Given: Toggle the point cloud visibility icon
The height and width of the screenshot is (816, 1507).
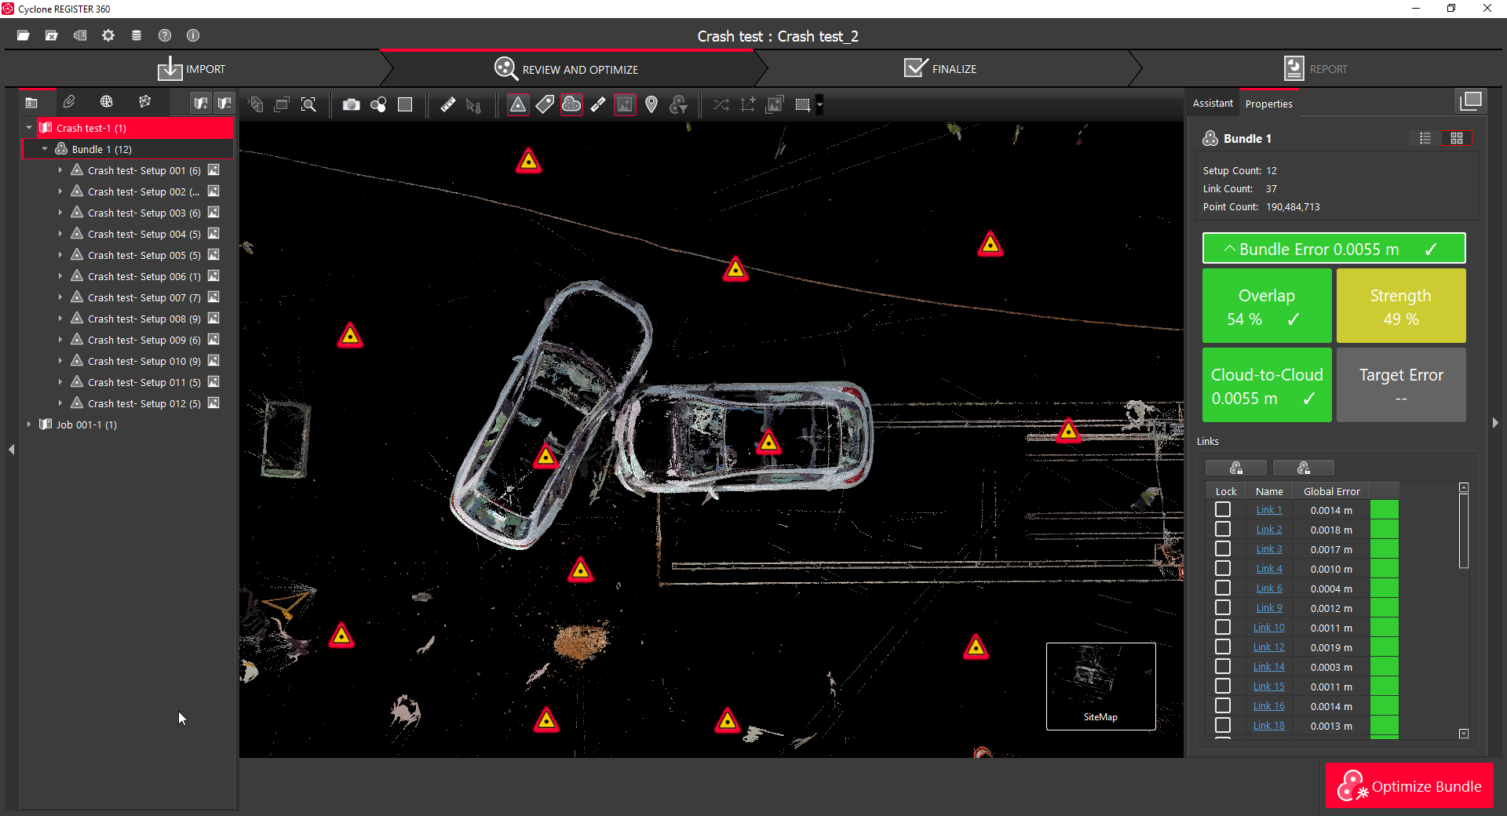Looking at the screenshot, I should [571, 104].
